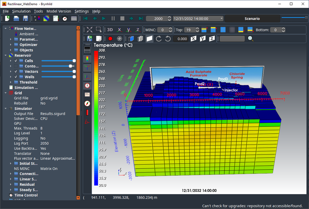Click the save-view floppy with green plus
Image resolution: width=309 pixels, height=209 pixels.
click(90, 39)
